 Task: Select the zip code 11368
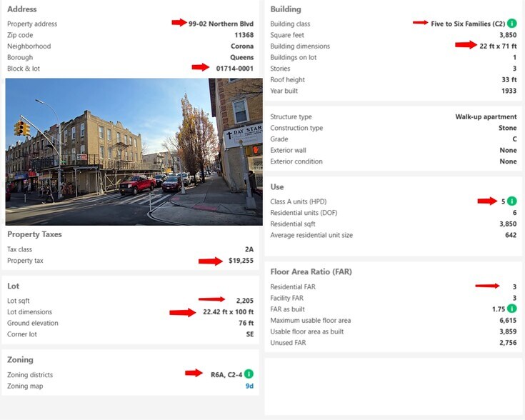coord(244,35)
